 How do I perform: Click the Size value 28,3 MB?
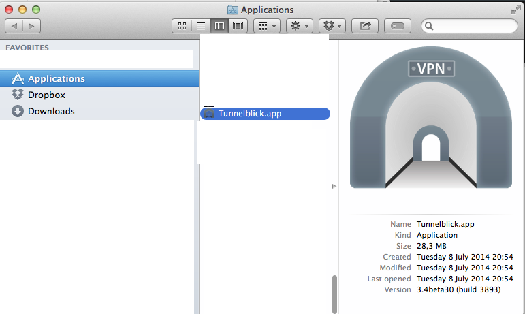[432, 246]
